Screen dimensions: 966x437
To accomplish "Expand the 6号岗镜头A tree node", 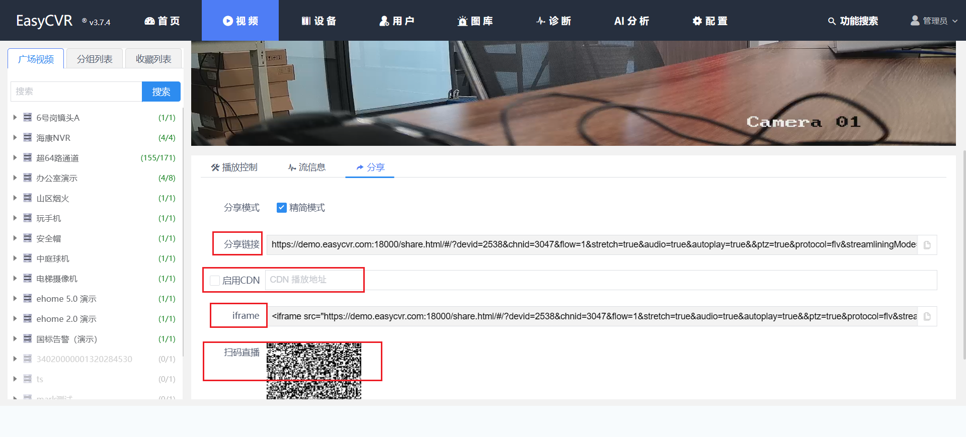I will (x=15, y=117).
